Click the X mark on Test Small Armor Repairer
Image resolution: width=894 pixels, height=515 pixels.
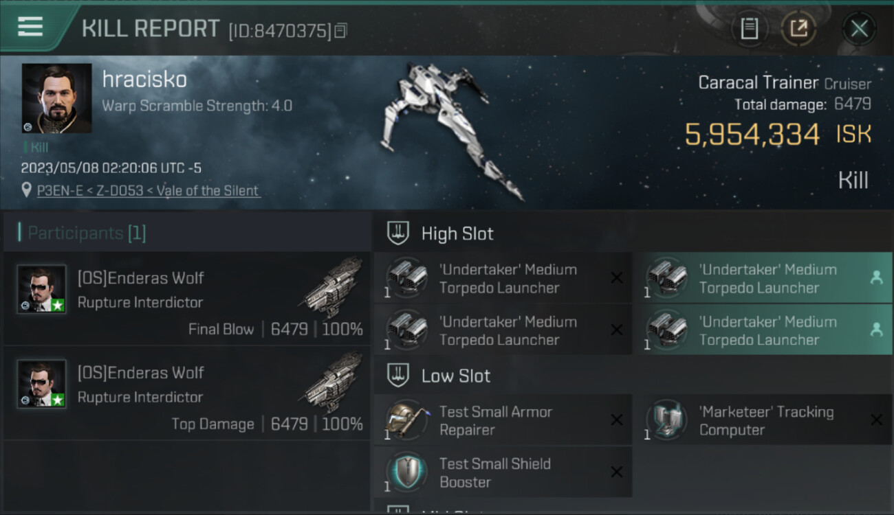point(617,420)
